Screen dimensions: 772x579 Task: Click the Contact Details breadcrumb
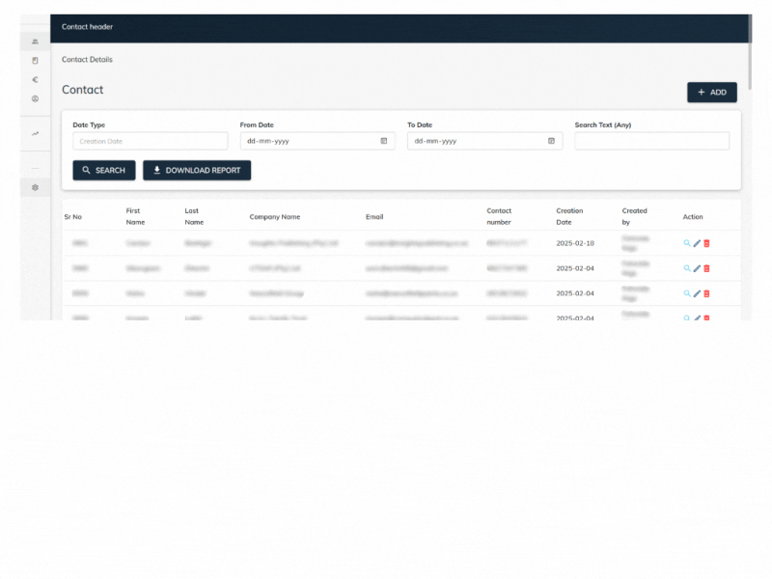[87, 60]
